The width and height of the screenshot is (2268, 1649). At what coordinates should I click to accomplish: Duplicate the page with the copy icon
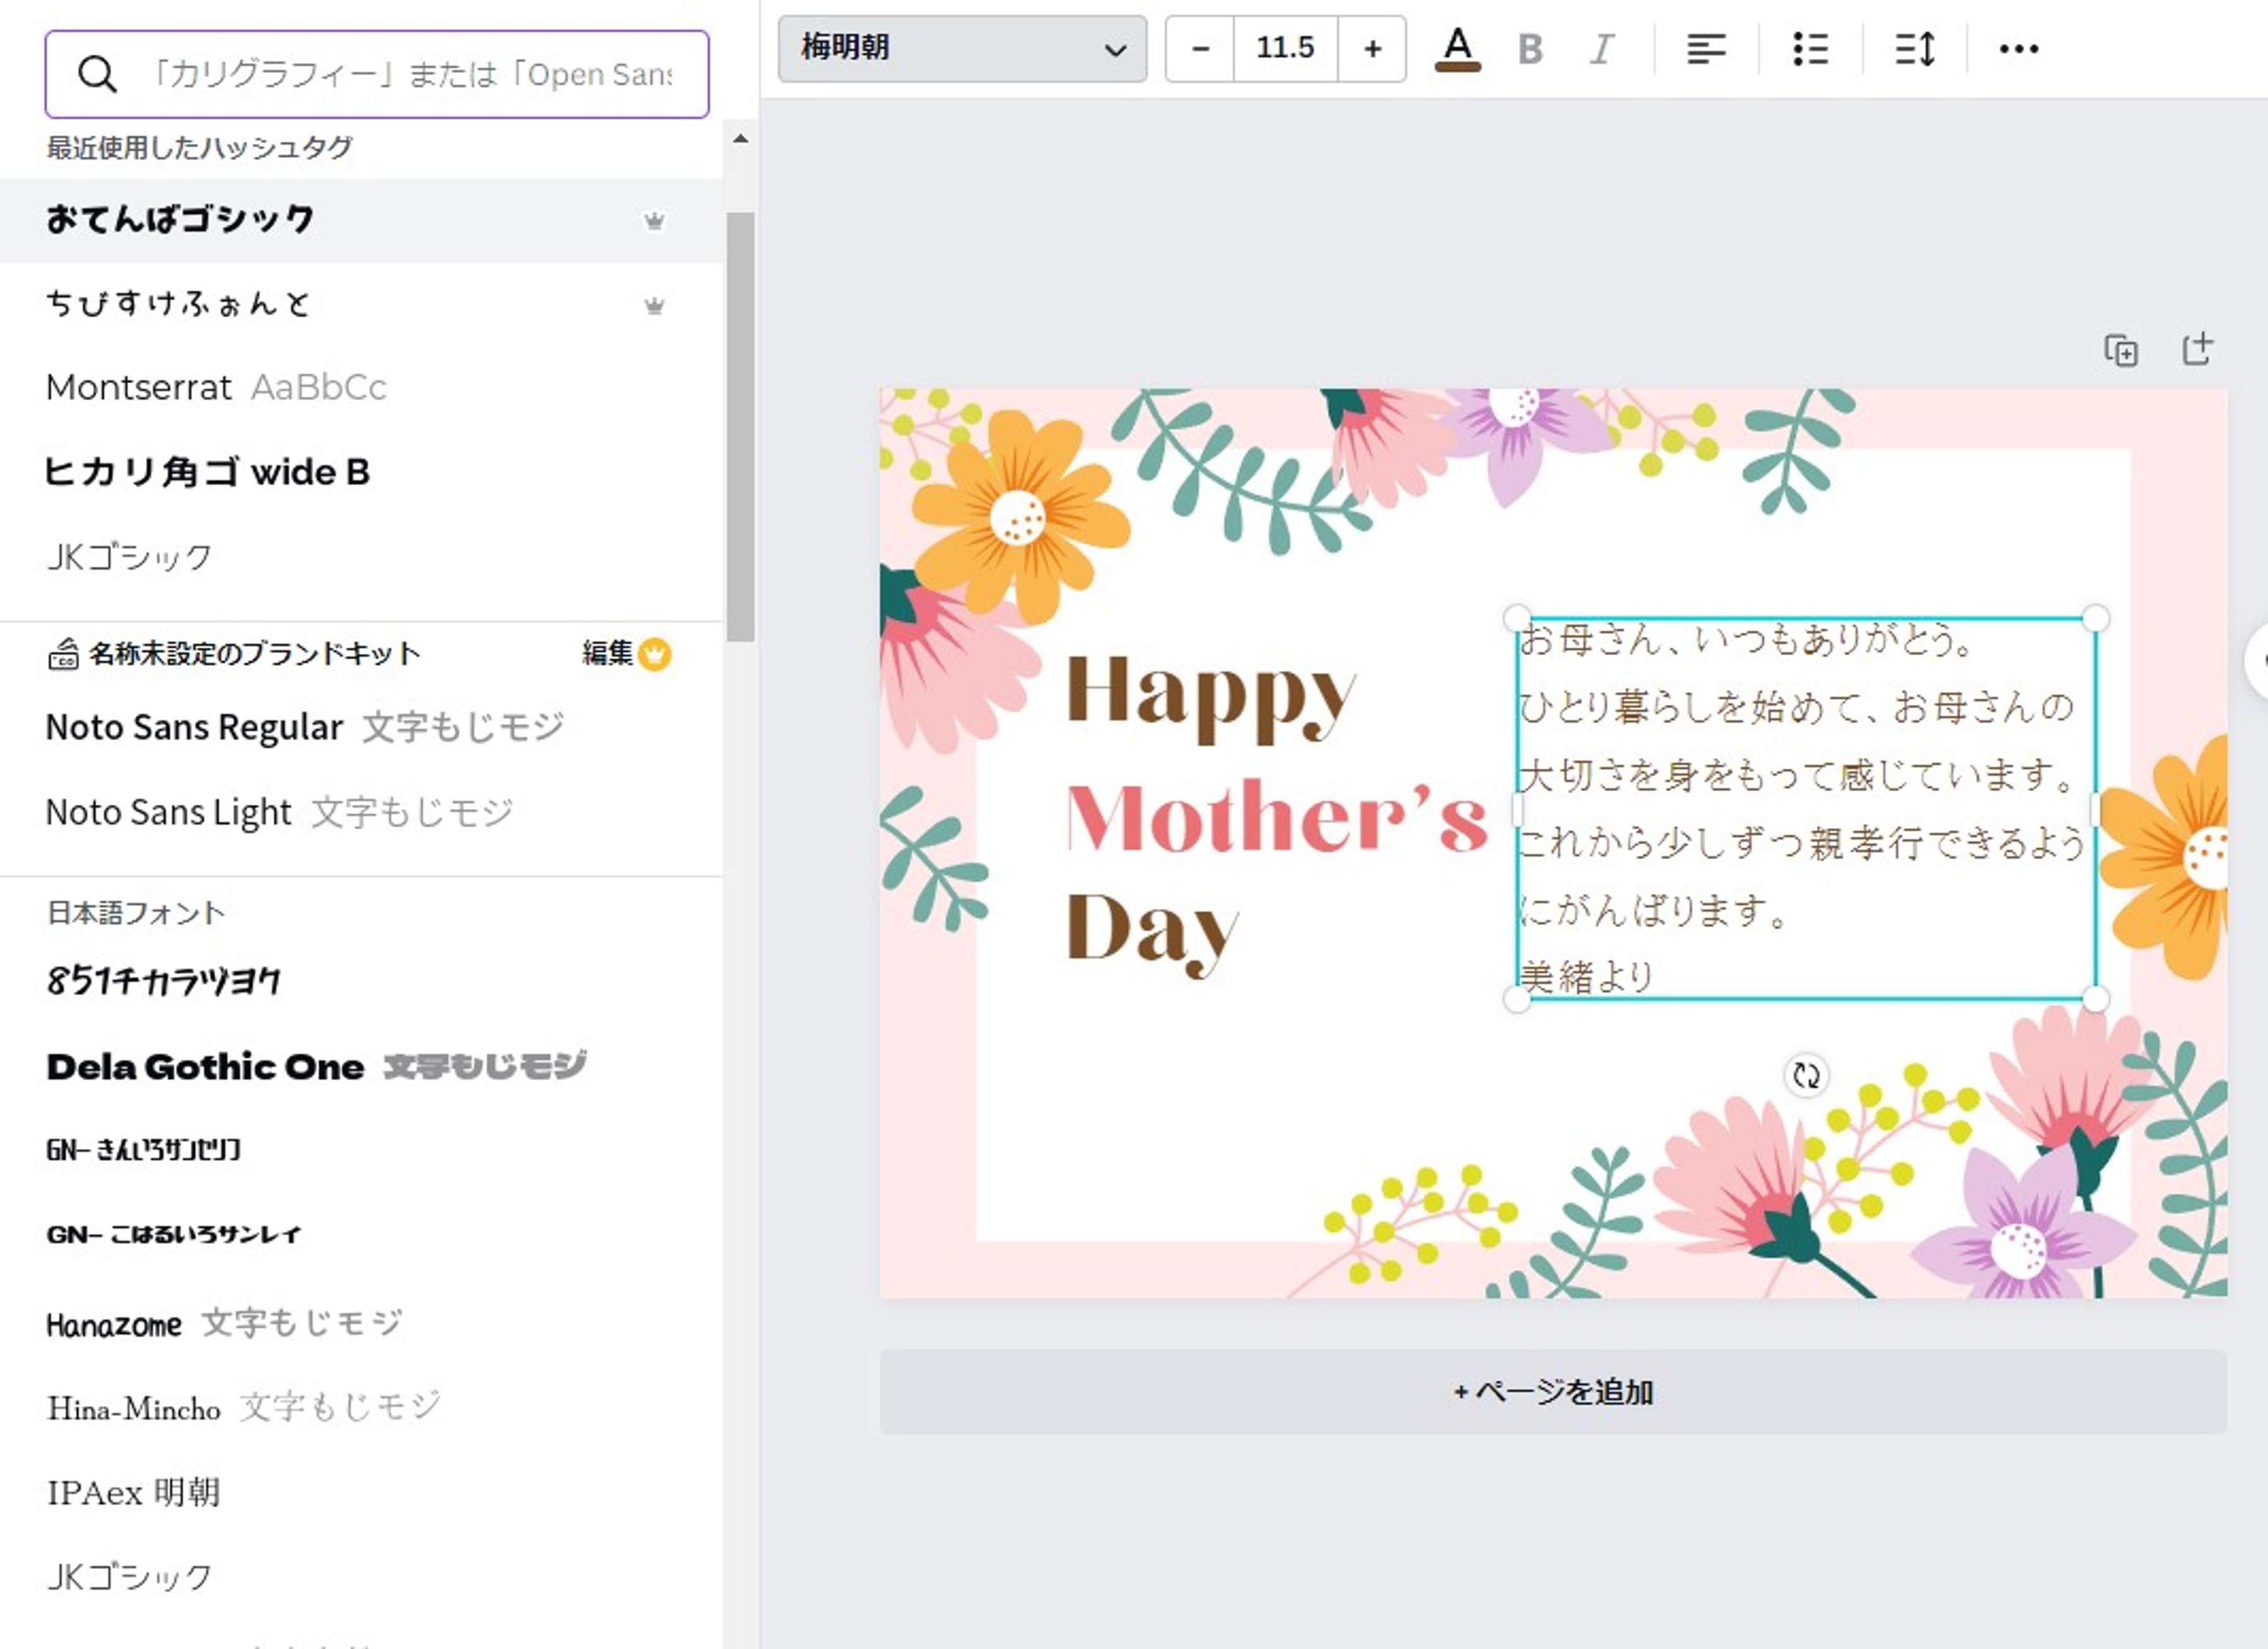point(2121,350)
